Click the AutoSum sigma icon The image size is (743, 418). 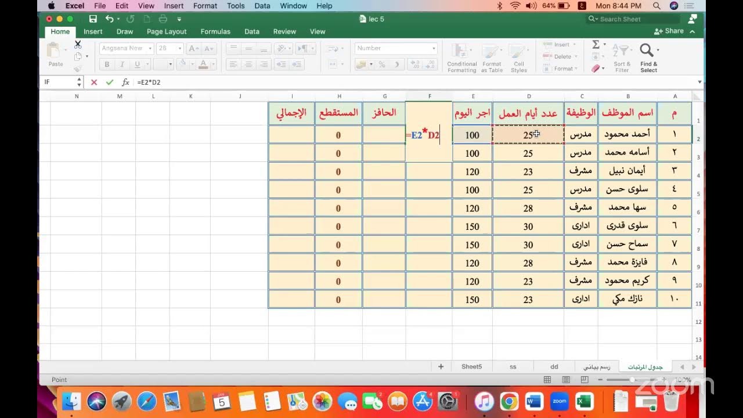coord(596,45)
